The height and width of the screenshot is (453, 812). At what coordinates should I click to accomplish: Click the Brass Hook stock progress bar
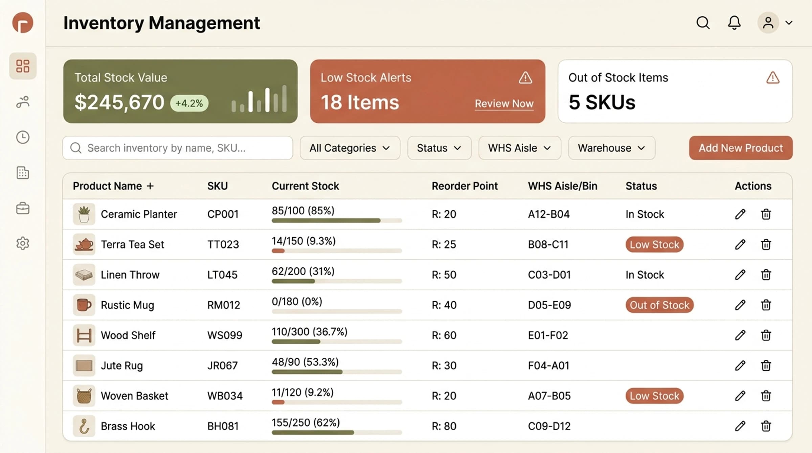[x=337, y=432]
